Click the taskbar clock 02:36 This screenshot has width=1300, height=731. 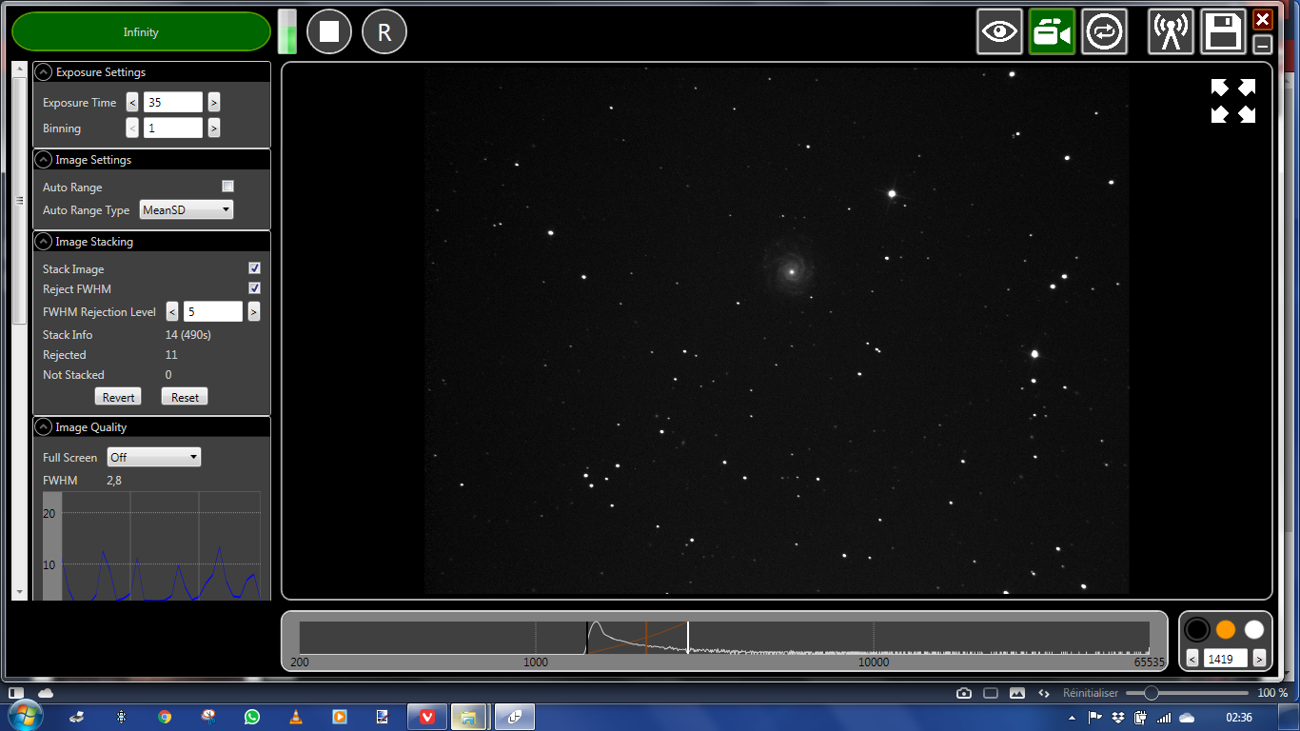pyautogui.click(x=1239, y=717)
